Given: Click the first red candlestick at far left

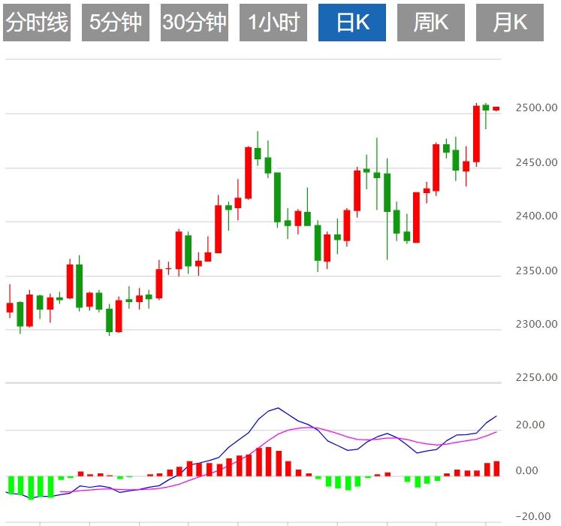Looking at the screenshot, I should 10,307.
